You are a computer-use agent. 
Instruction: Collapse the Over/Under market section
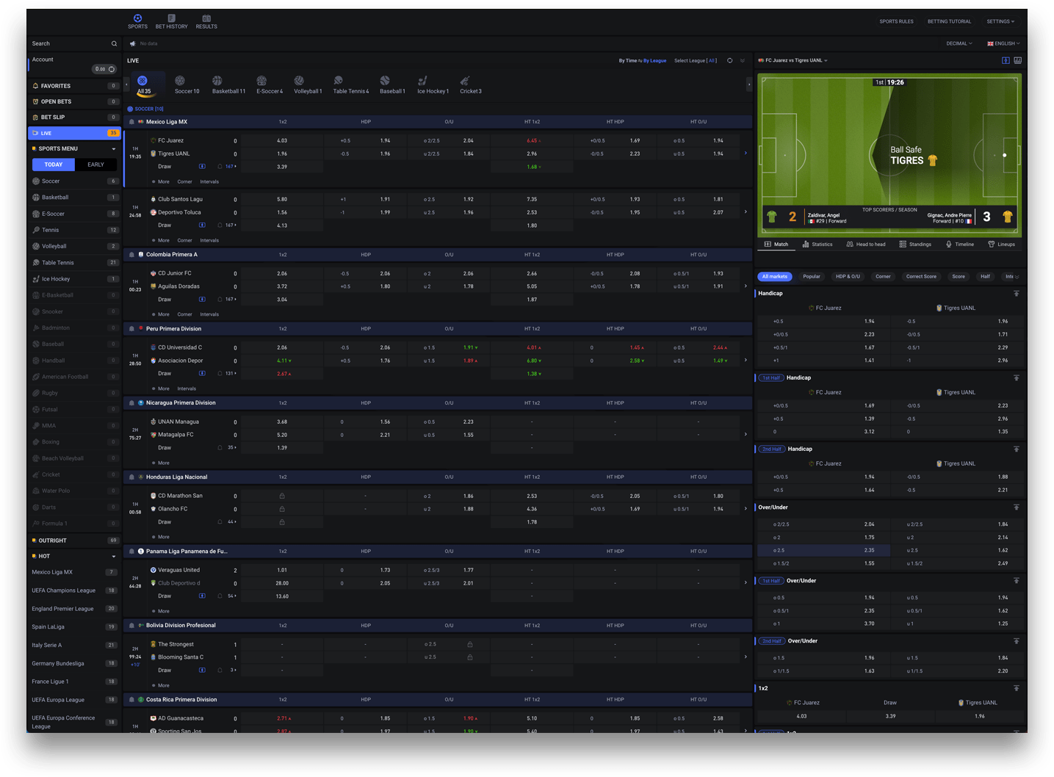click(x=1017, y=507)
